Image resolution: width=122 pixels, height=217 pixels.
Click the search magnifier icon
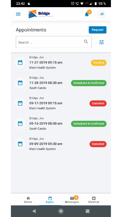[86, 42]
